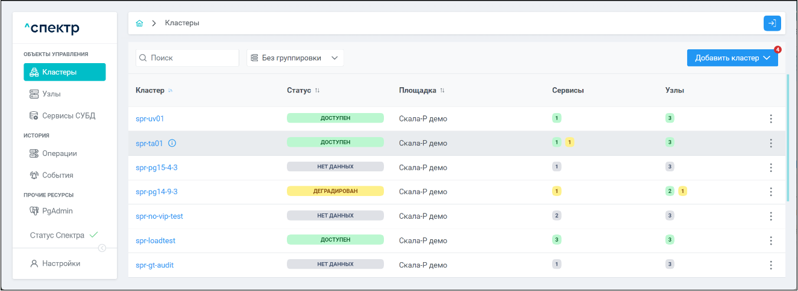Click the logout icon button top right

tap(772, 23)
